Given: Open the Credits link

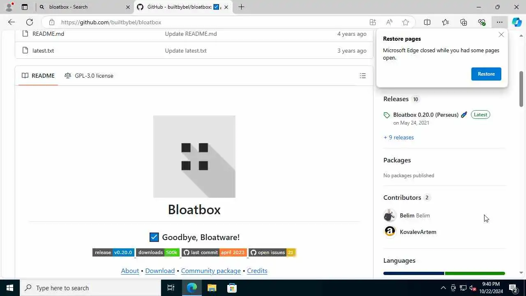Looking at the screenshot, I should pos(257,271).
